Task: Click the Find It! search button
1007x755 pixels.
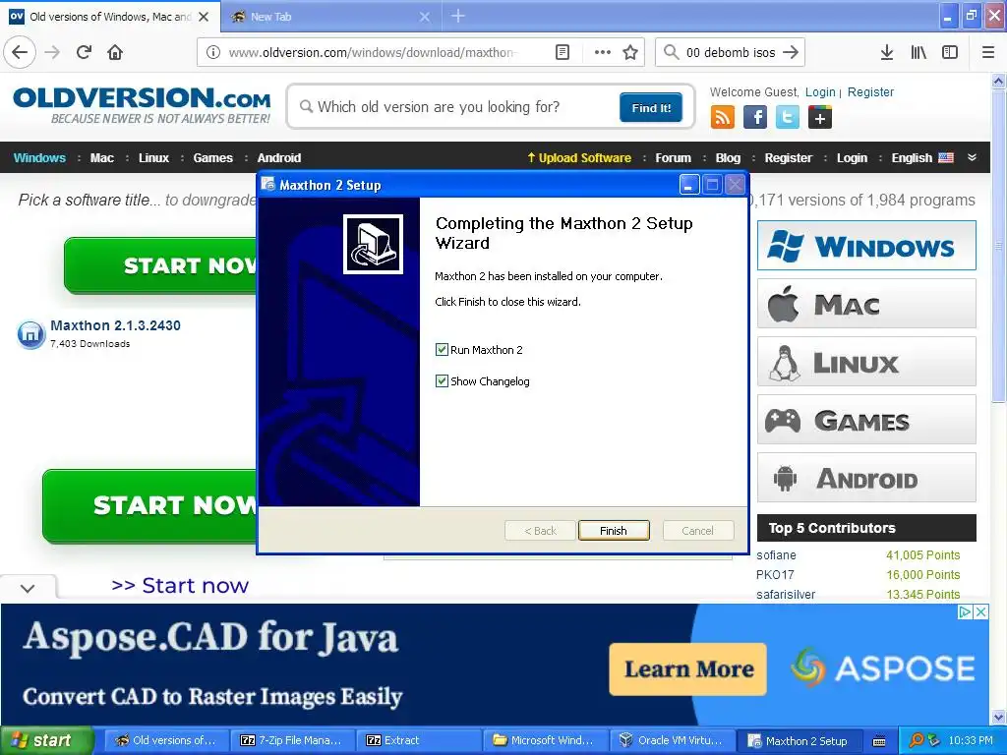Action: point(651,108)
